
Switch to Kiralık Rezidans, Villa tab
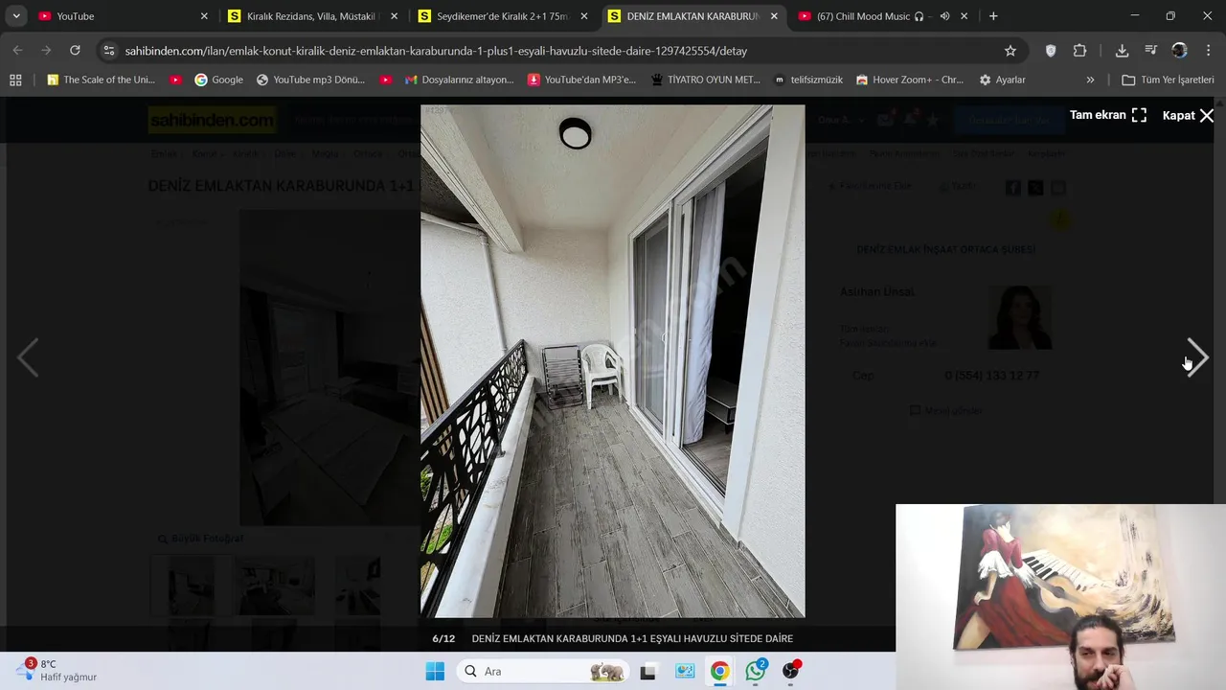(x=311, y=16)
